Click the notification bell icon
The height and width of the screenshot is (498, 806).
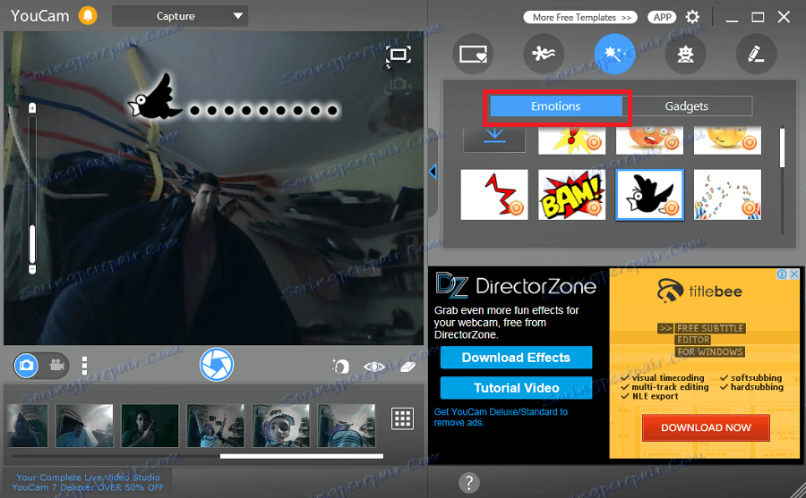88,16
